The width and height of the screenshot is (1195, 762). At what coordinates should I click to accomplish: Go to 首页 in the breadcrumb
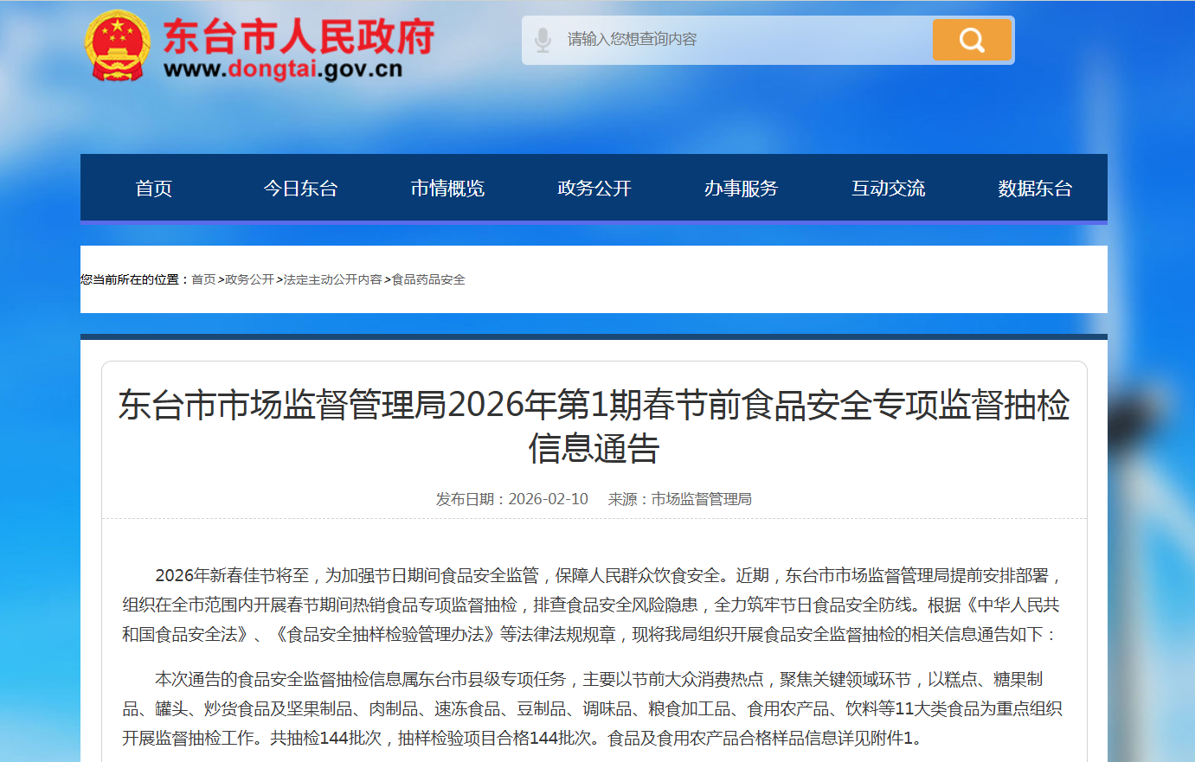click(203, 279)
